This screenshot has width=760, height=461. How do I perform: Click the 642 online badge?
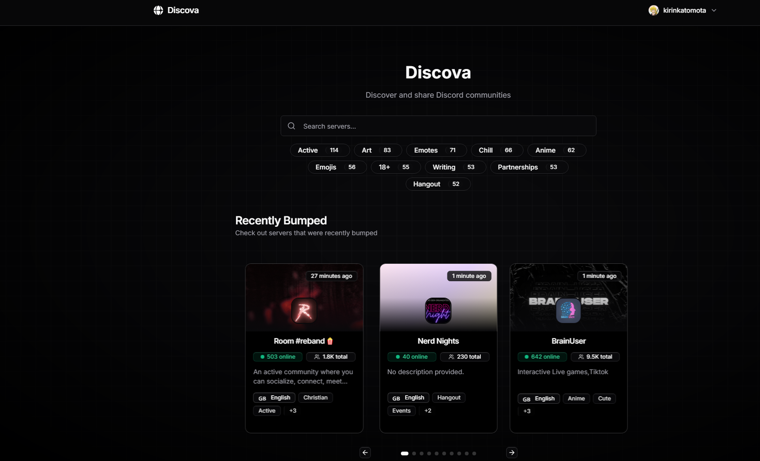pos(542,357)
